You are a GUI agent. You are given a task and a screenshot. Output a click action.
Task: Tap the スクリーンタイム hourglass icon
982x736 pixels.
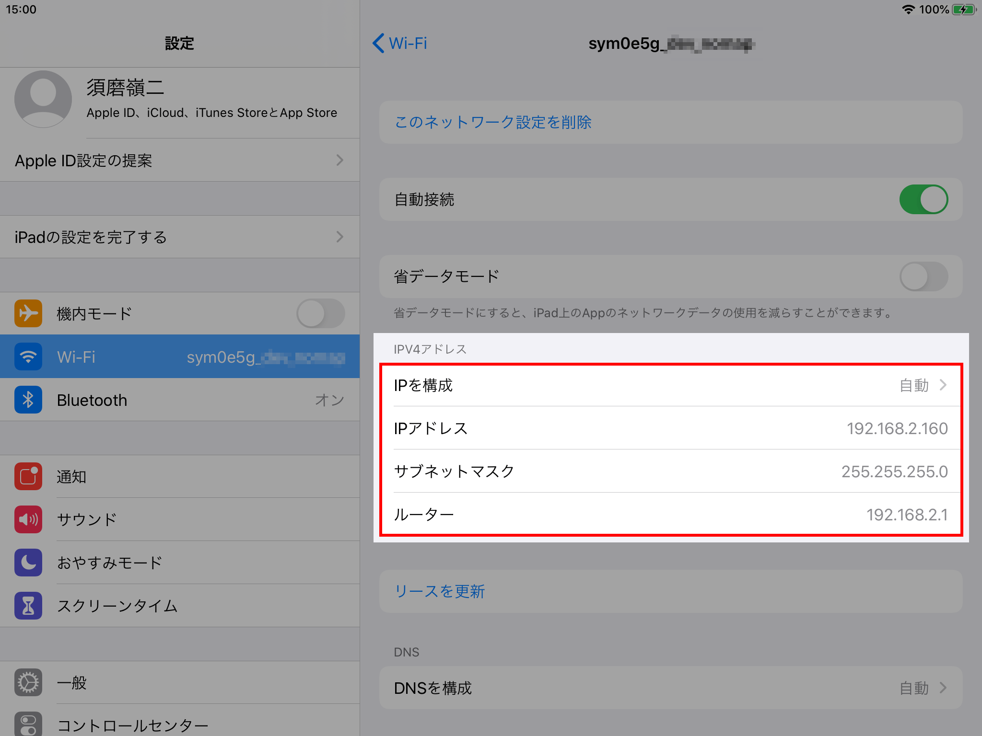click(28, 606)
